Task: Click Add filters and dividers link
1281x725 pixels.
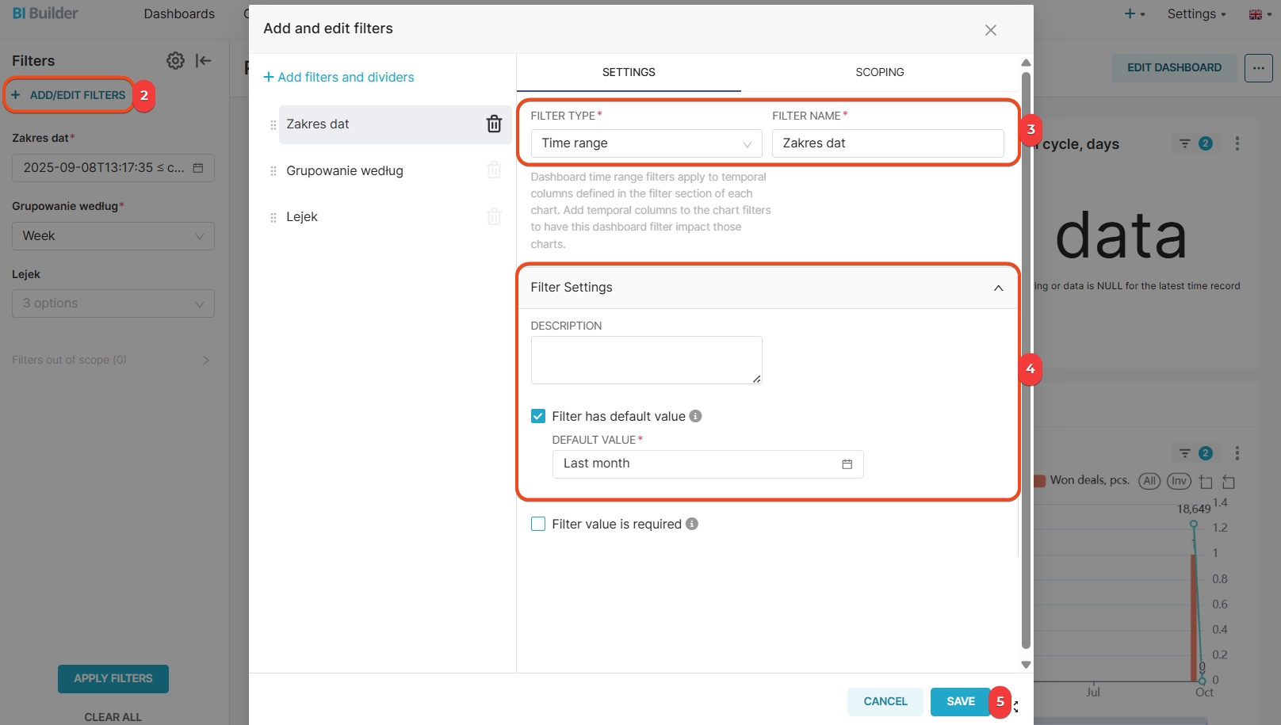Action: click(x=338, y=77)
